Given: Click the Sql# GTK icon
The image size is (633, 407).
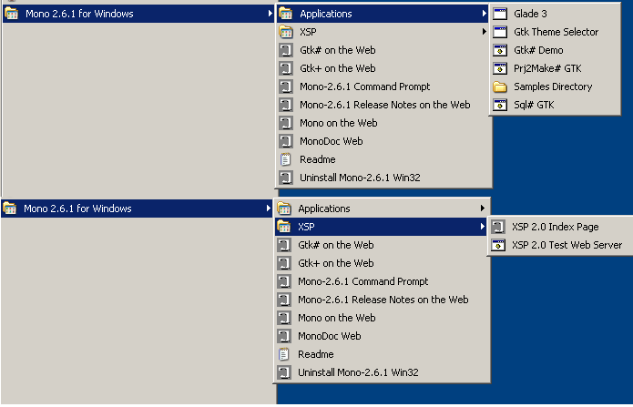Looking at the screenshot, I should 500,105.
